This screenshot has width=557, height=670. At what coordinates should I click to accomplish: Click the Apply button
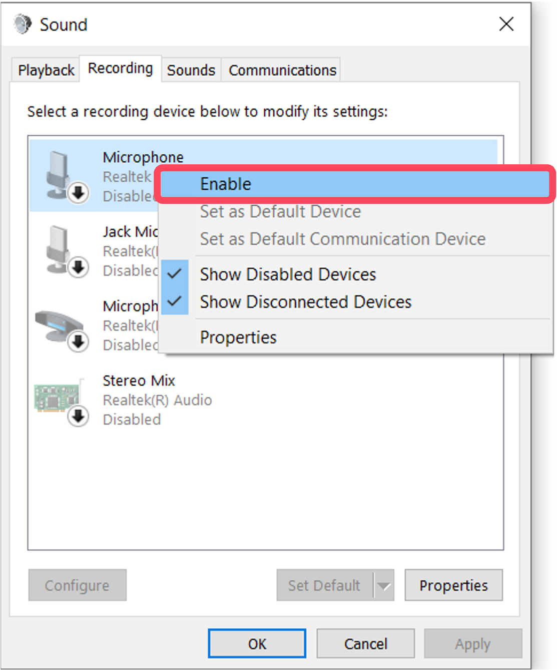[473, 643]
